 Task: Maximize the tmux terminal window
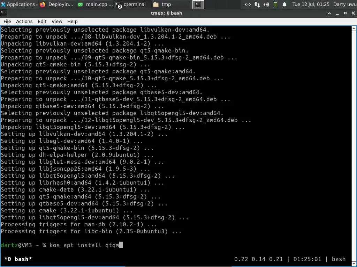pos(345,13)
